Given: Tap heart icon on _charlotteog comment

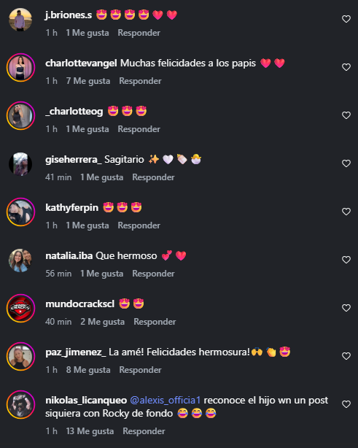Looking at the screenshot, I should pos(346,115).
